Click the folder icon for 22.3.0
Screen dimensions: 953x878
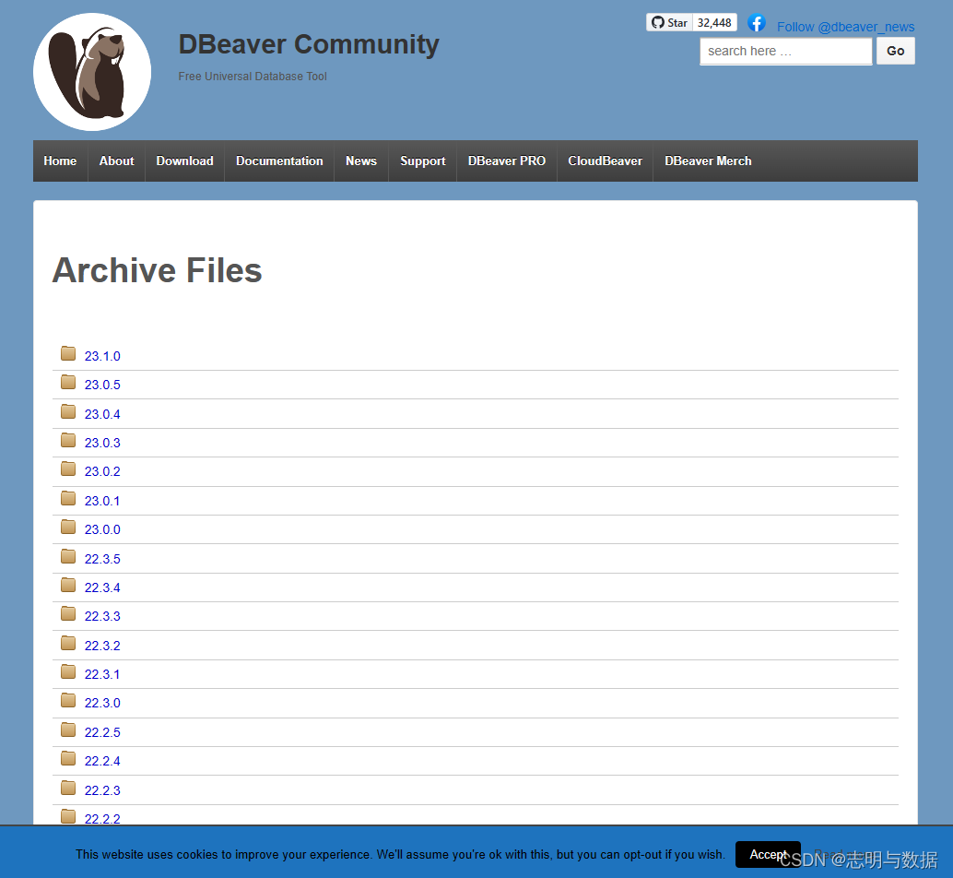point(68,700)
